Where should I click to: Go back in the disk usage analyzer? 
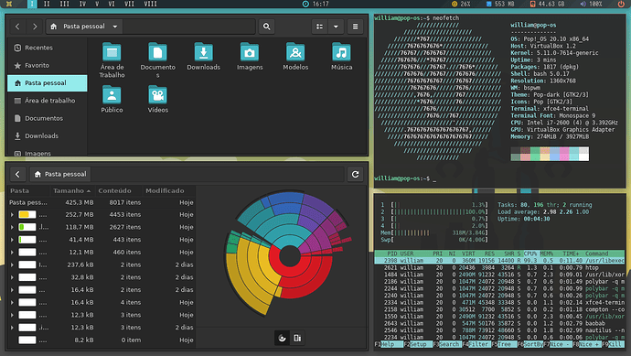(17, 175)
